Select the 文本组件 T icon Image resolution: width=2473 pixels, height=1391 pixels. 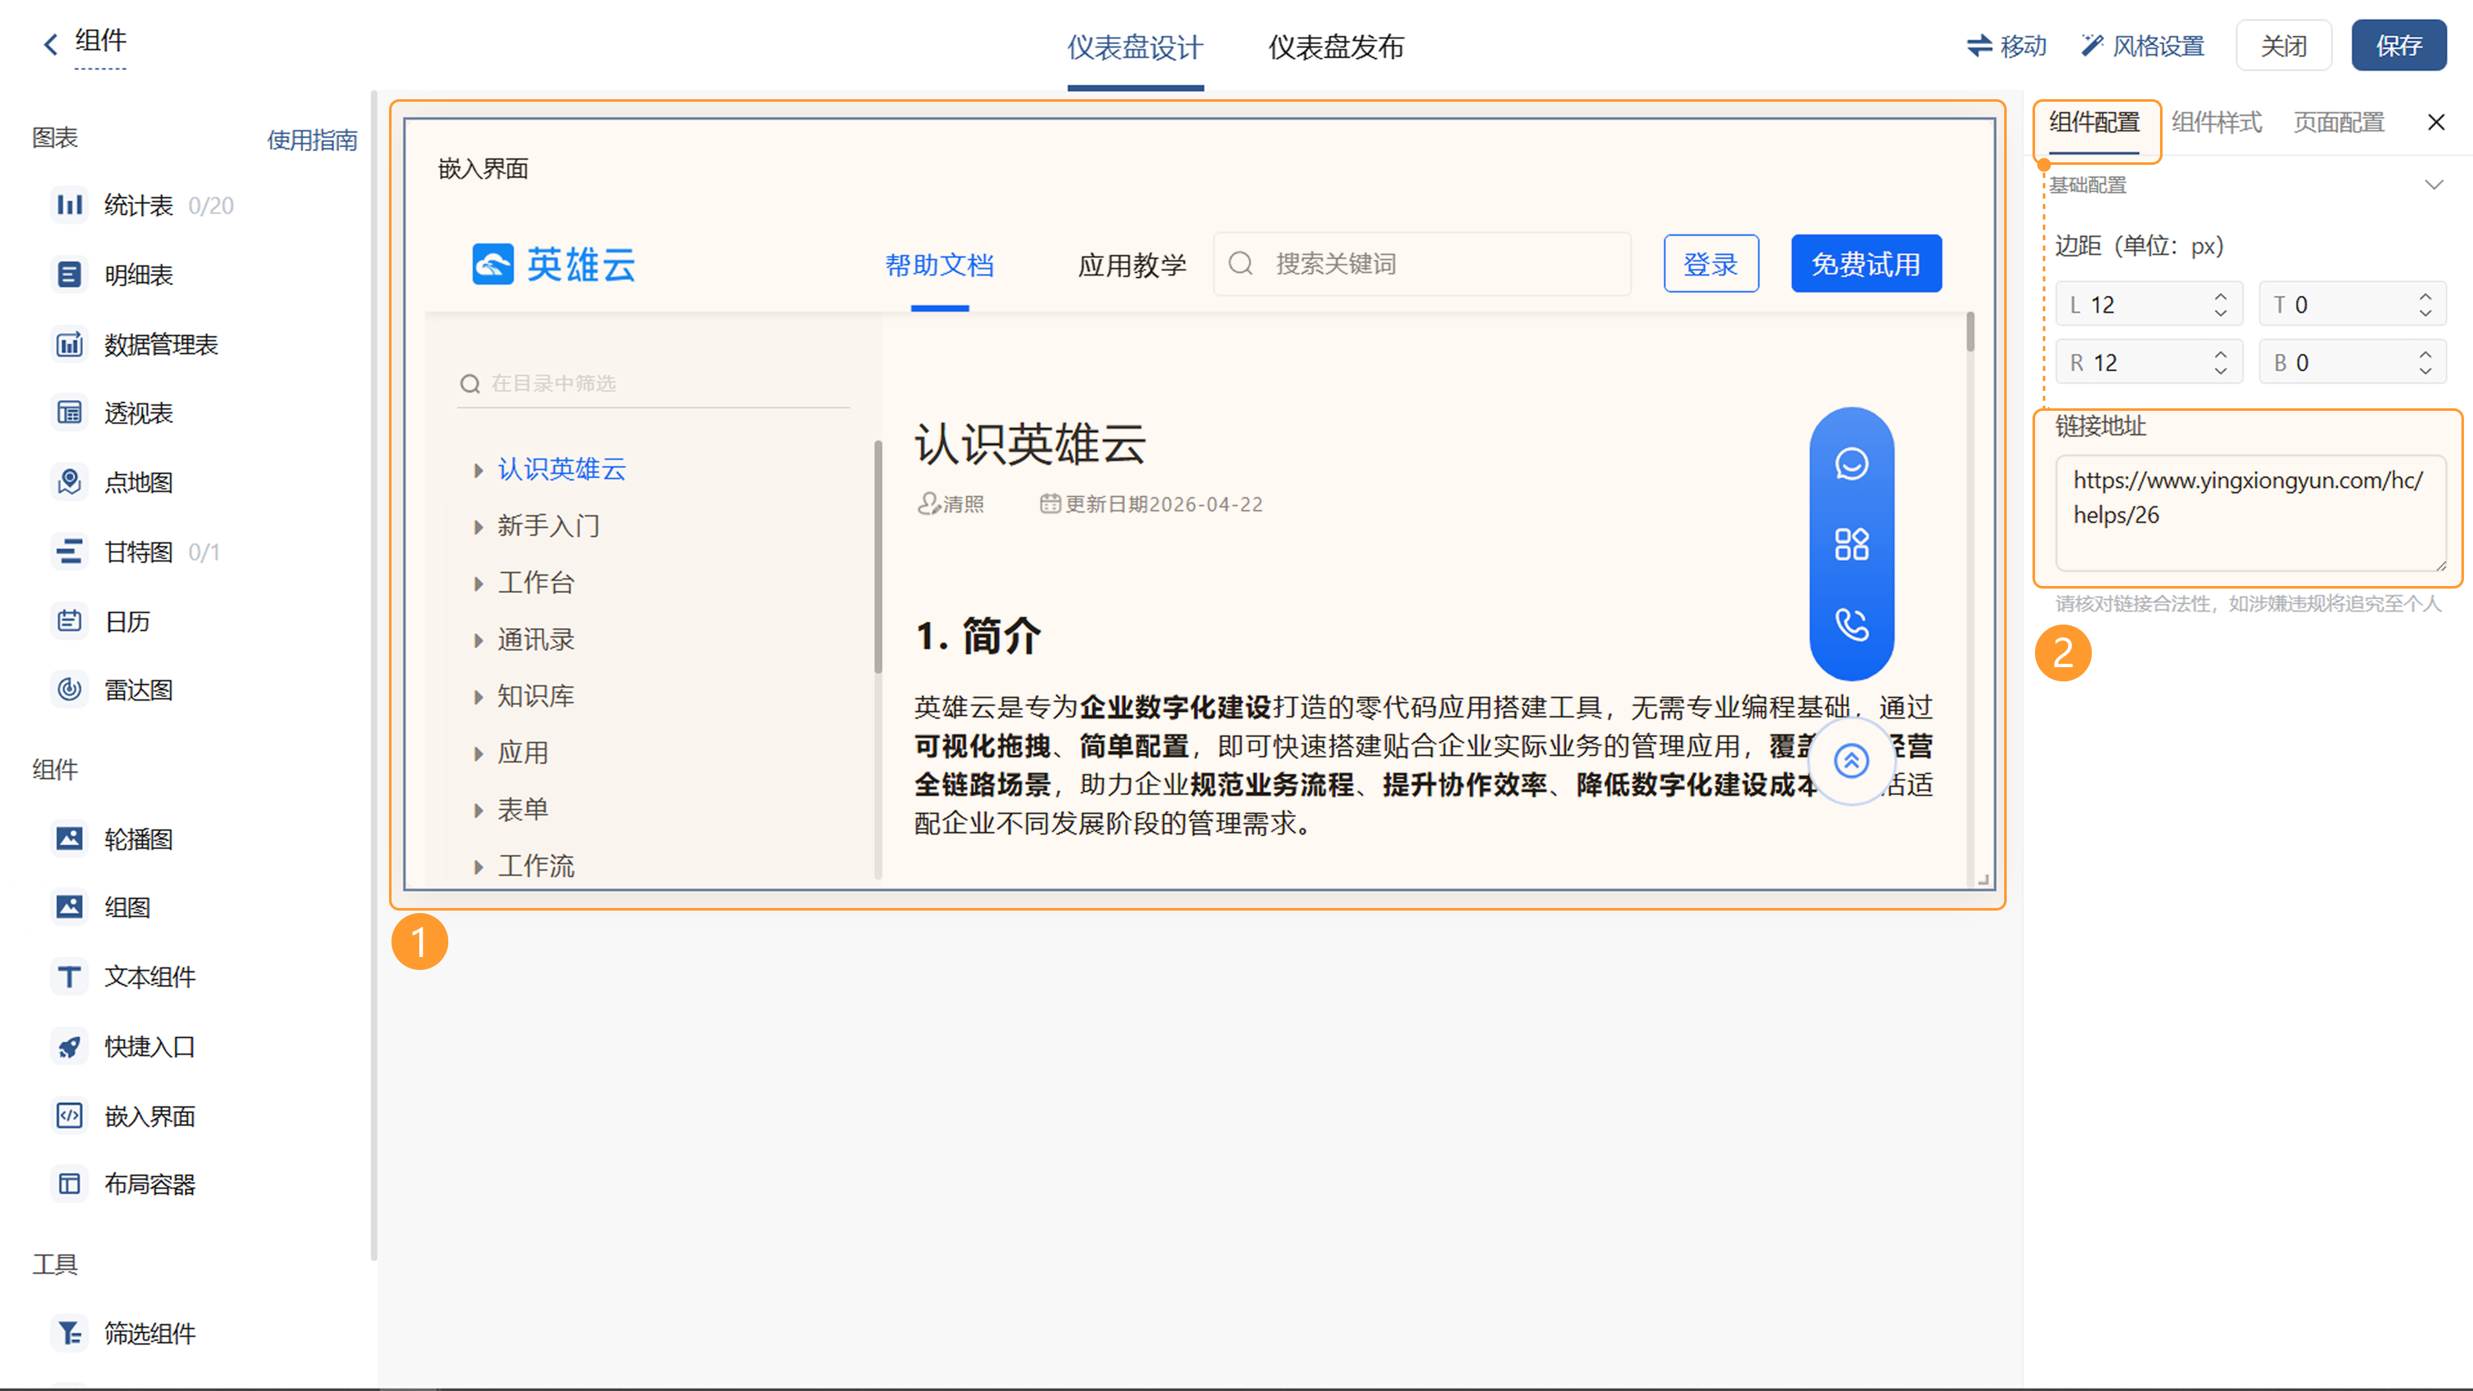69,976
